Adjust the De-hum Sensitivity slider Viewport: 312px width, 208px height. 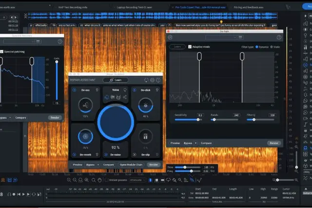tap(198, 119)
